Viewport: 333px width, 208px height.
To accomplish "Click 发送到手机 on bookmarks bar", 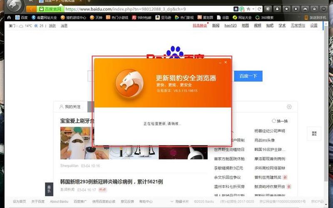I will tap(315, 17).
